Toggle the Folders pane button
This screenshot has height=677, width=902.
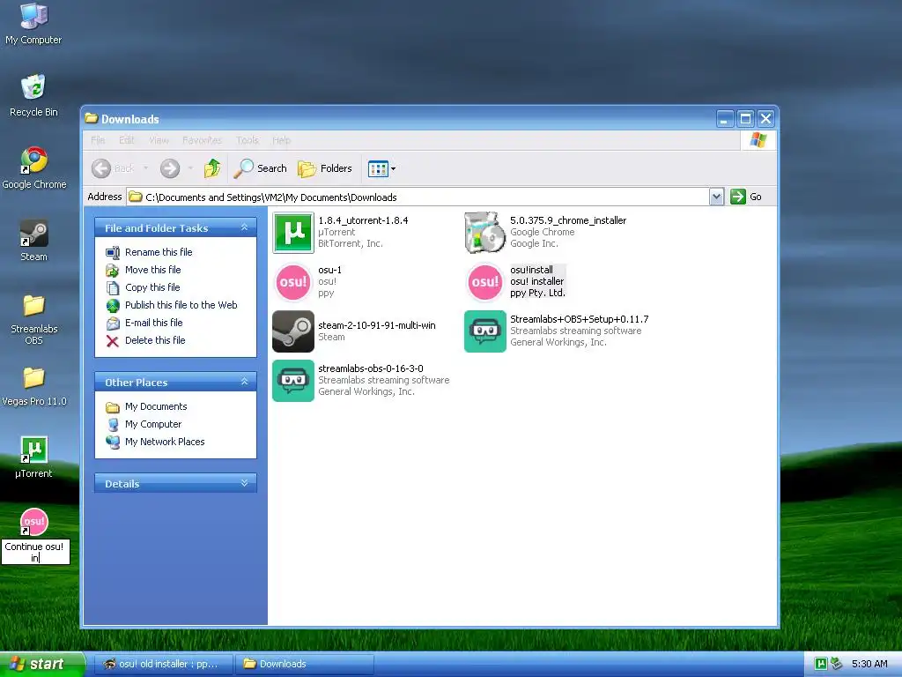point(325,168)
